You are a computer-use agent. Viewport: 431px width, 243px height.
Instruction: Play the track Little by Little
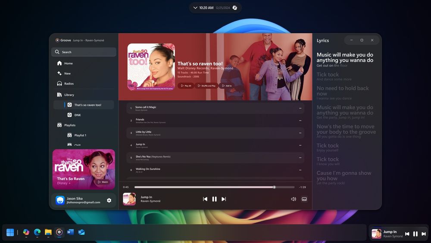[215, 133]
